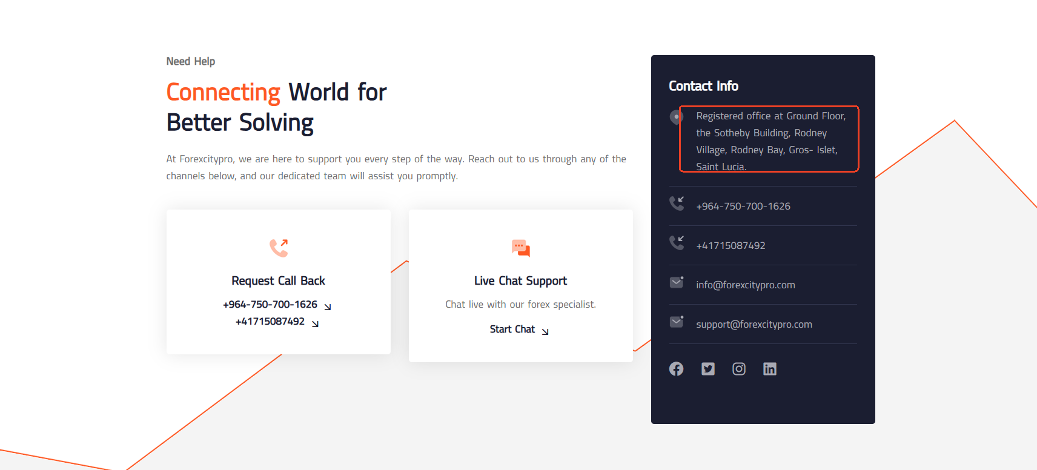Click the envelope icon beside support@forexcitypro.com
Image resolution: width=1037 pixels, height=470 pixels.
pos(677,322)
